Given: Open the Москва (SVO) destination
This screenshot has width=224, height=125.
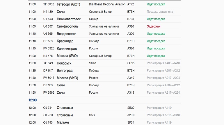Looking at the screenshot, I should (67, 56).
